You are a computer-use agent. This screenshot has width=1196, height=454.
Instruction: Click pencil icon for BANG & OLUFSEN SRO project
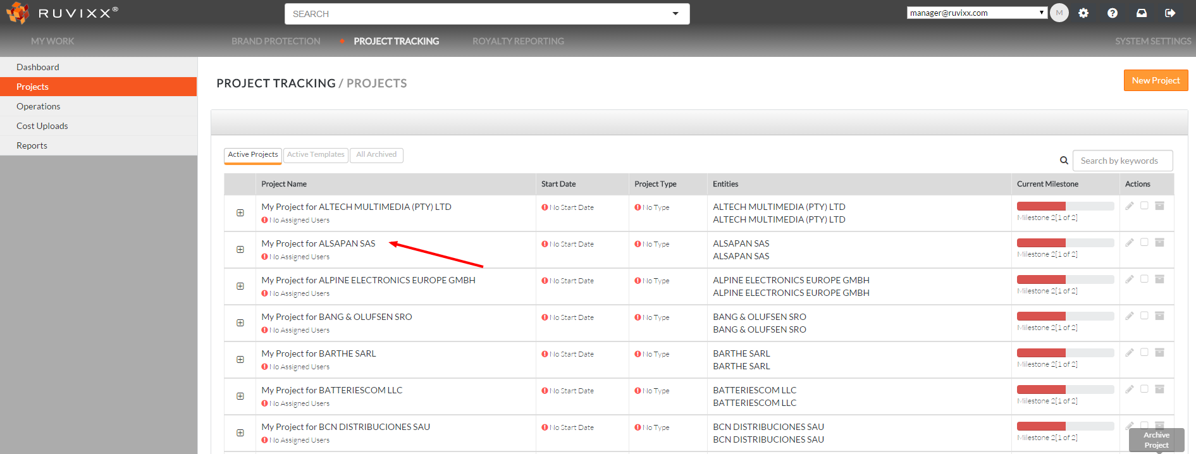(x=1130, y=316)
